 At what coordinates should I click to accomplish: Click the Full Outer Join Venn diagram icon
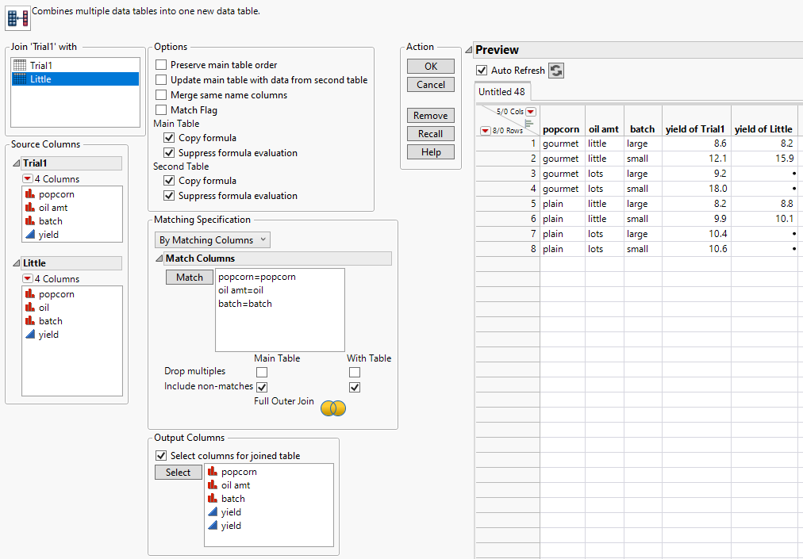(333, 408)
